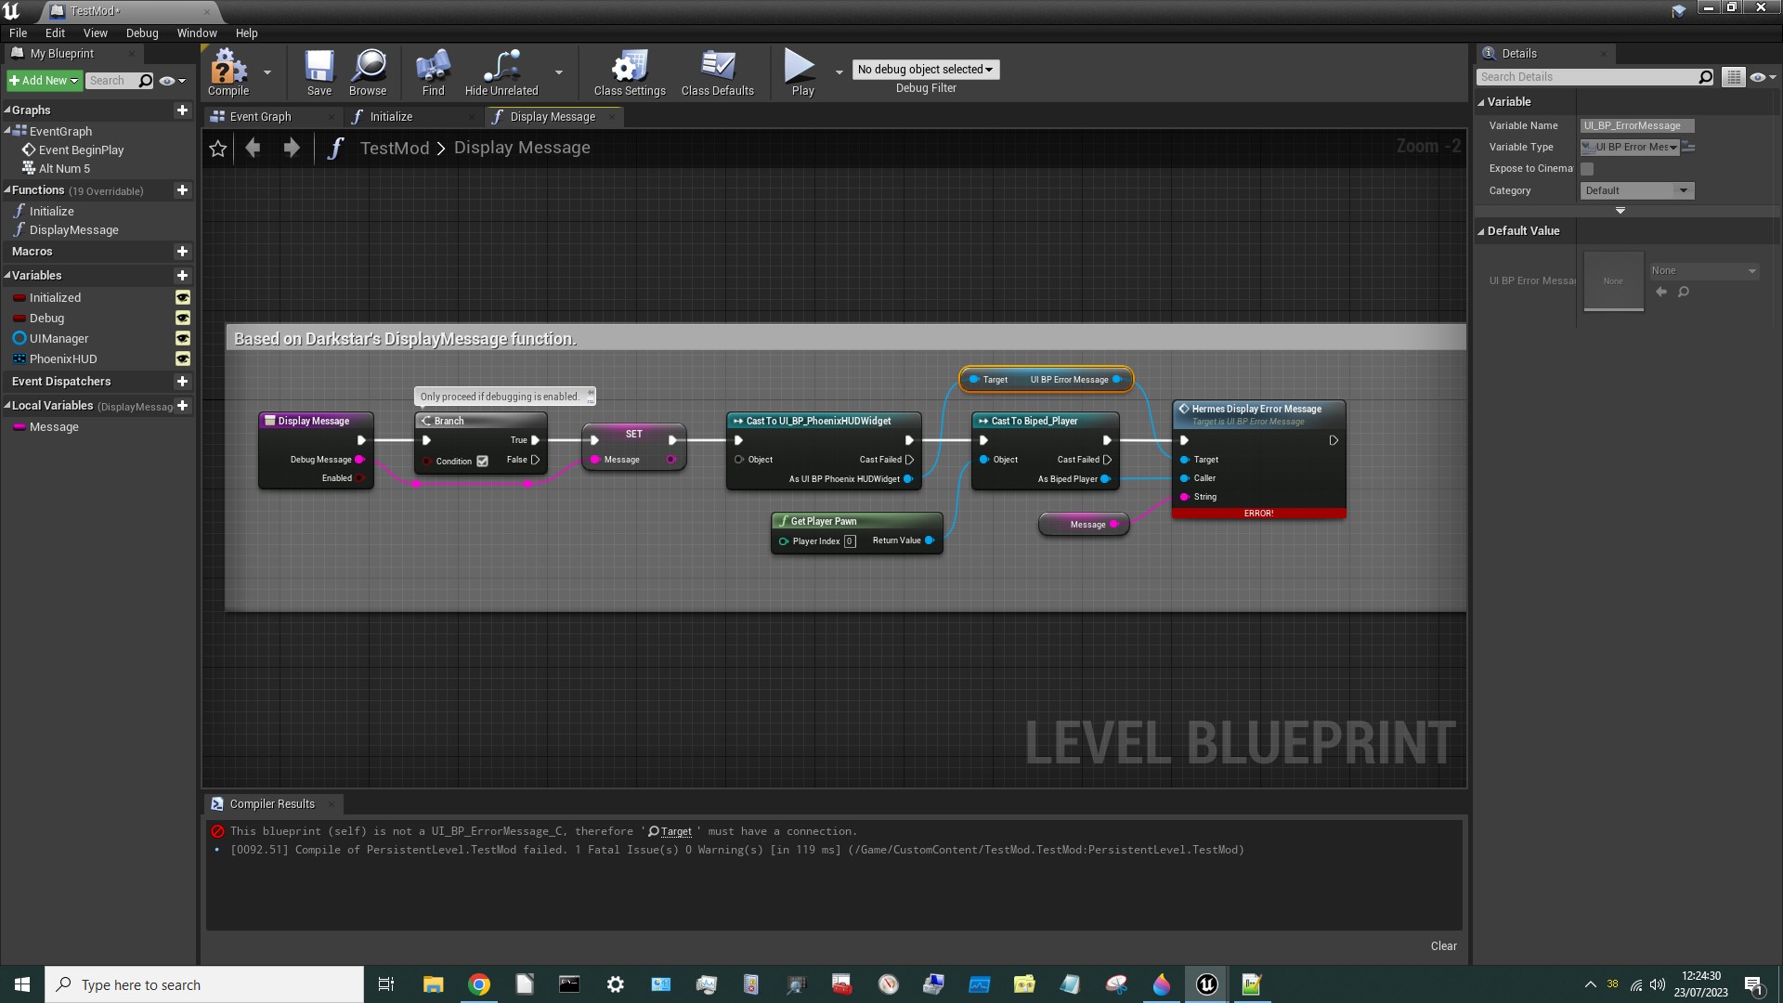Open the Window menu
The width and height of the screenshot is (1783, 1003).
pyautogui.click(x=197, y=33)
